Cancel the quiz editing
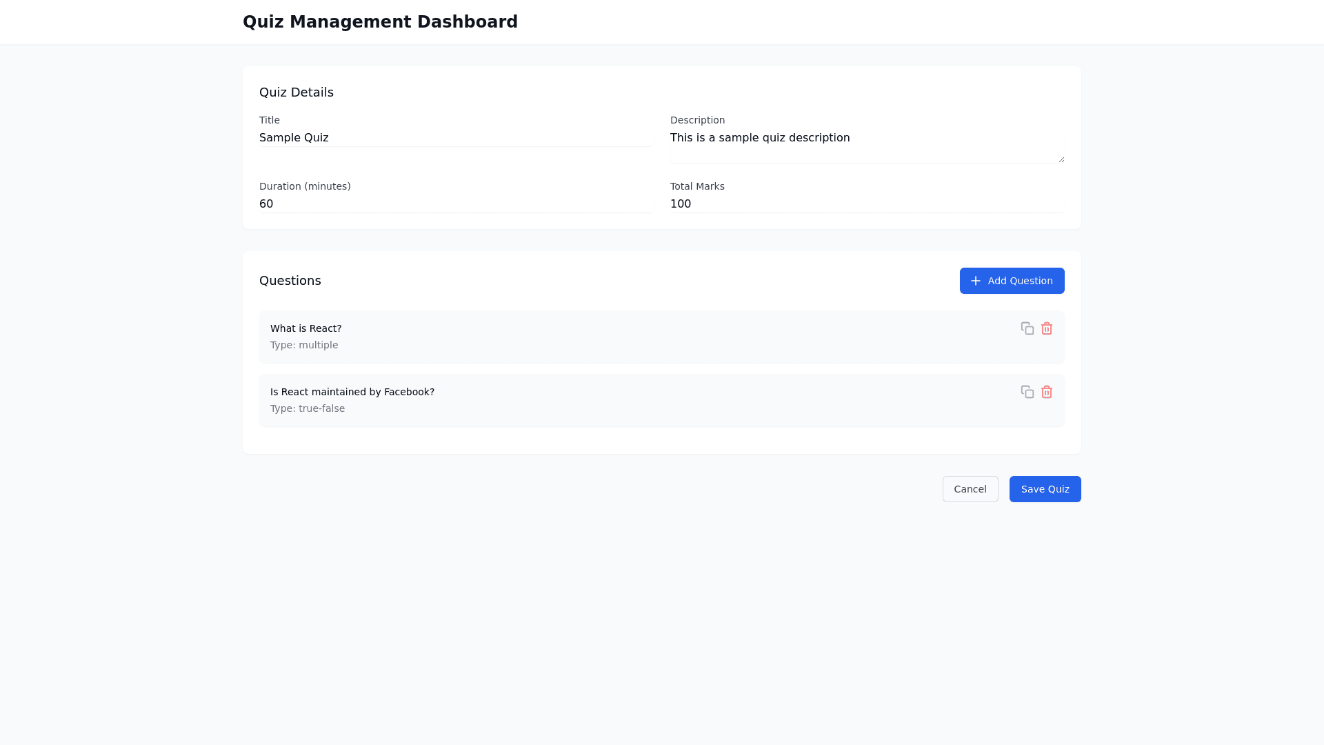Viewport: 1324px width, 745px height. (970, 489)
